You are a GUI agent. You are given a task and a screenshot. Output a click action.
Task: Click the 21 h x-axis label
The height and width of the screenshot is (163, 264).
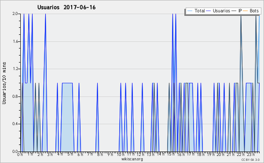pos(231,155)
